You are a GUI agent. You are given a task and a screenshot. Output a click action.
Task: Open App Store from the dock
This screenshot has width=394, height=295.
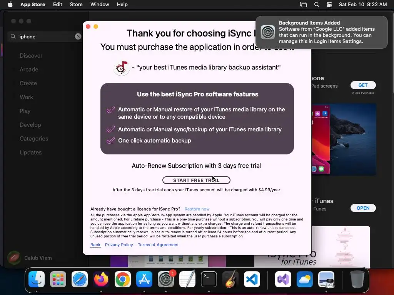click(x=144, y=279)
